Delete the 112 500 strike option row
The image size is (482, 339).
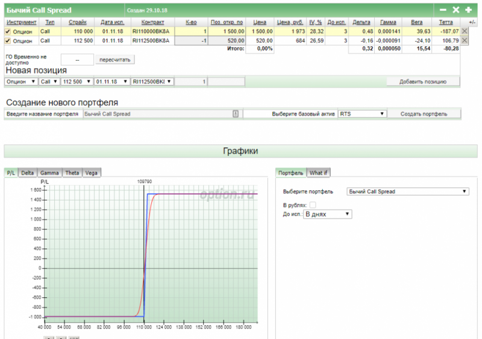click(x=465, y=40)
